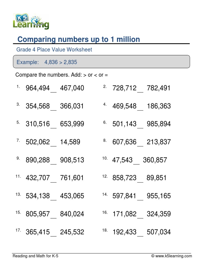Select the answer blank after 805,957
Image resolution: width=203 pixels, height=271 pixels.
coord(53,216)
